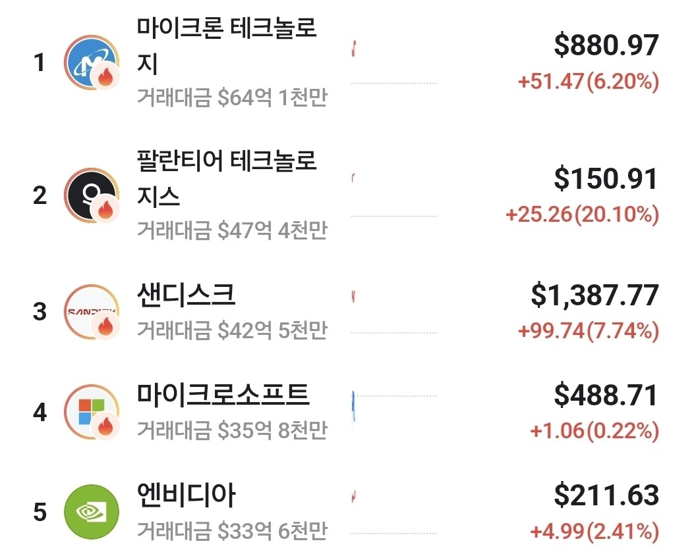This screenshot has width=692, height=556.
Task: Tap the flame badge on Microsoft's logo
Action: tap(105, 426)
